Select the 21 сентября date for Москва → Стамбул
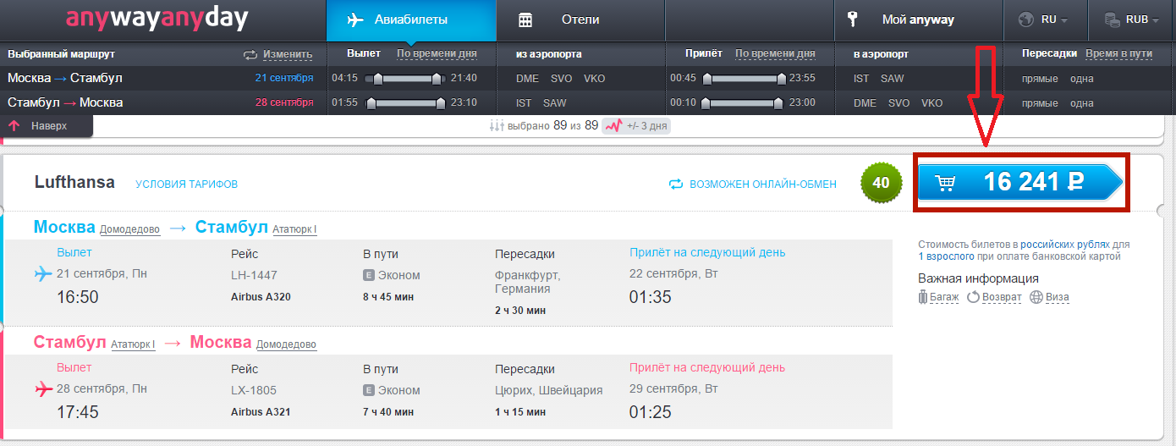 coord(284,78)
